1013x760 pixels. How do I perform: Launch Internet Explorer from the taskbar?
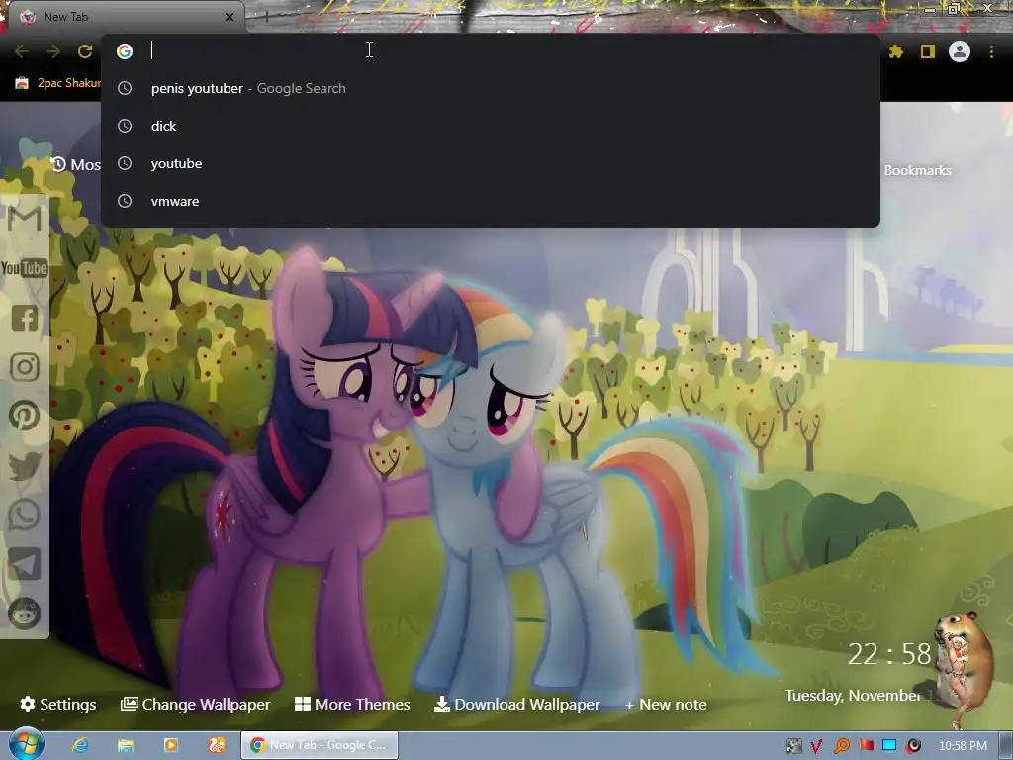pyautogui.click(x=80, y=745)
